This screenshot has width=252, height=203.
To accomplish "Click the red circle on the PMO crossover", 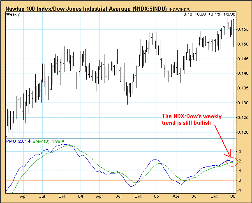I will pyautogui.click(x=231, y=162).
